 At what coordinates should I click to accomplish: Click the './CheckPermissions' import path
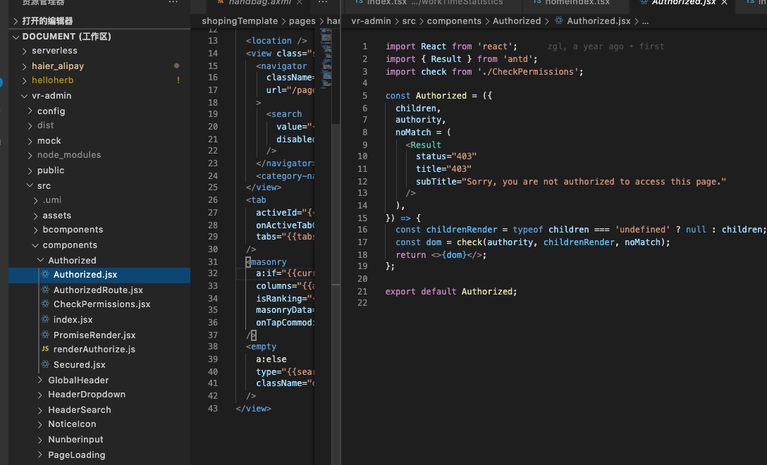528,72
